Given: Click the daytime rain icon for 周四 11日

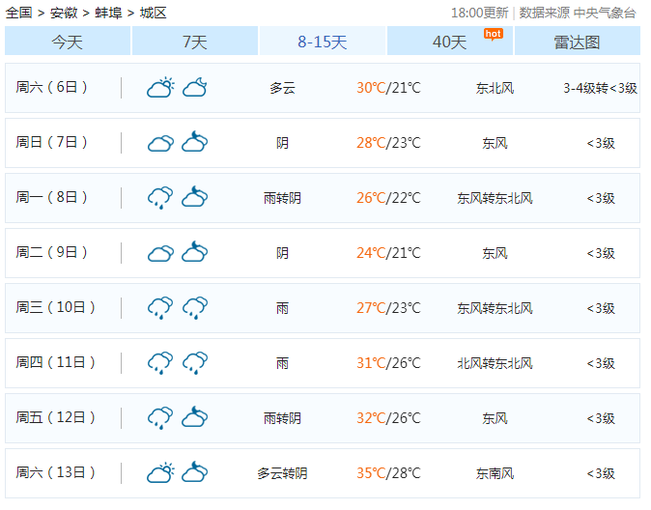Looking at the screenshot, I should (160, 363).
